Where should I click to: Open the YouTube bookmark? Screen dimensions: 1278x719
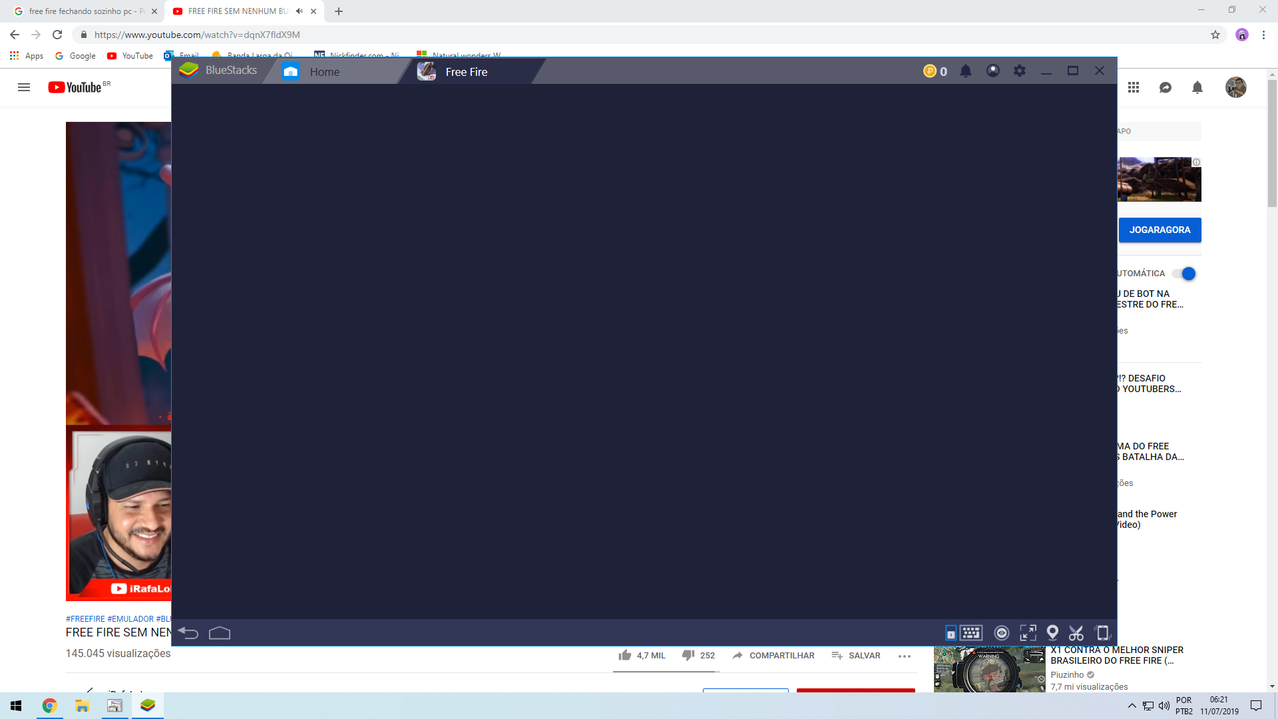click(x=130, y=56)
